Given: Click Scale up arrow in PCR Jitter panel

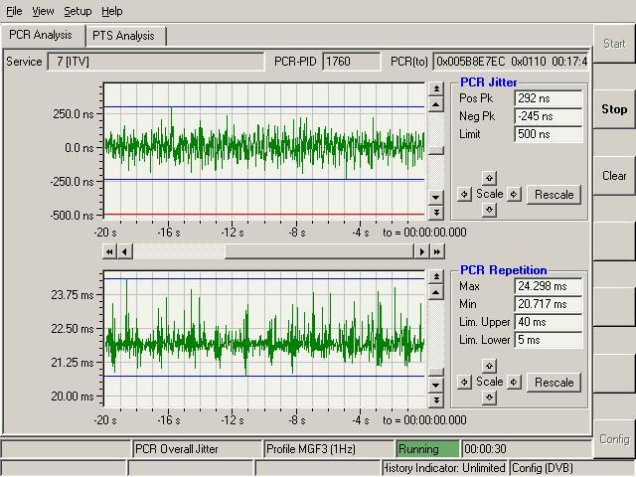Looking at the screenshot, I should pyautogui.click(x=489, y=178).
